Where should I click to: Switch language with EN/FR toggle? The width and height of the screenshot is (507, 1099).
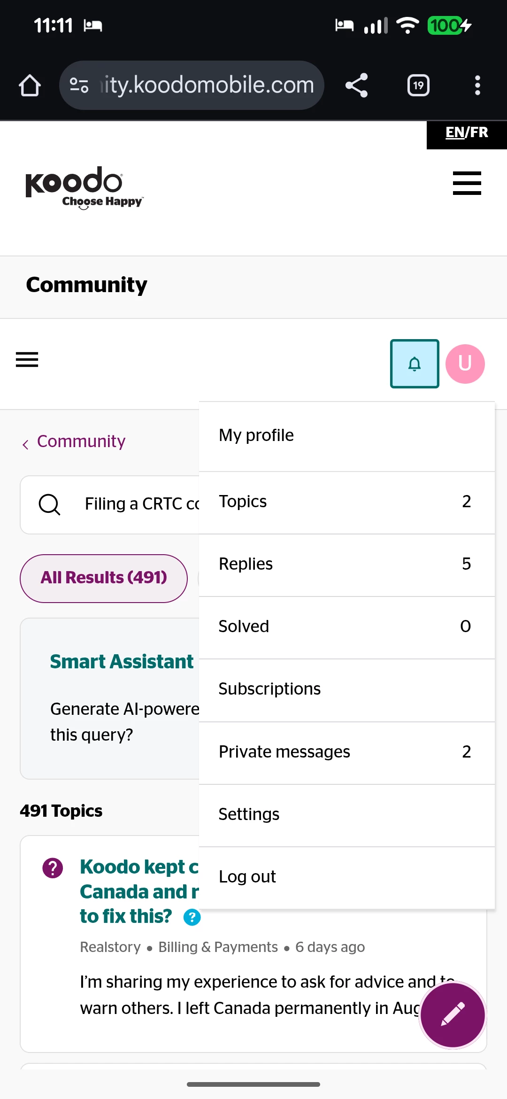(467, 133)
